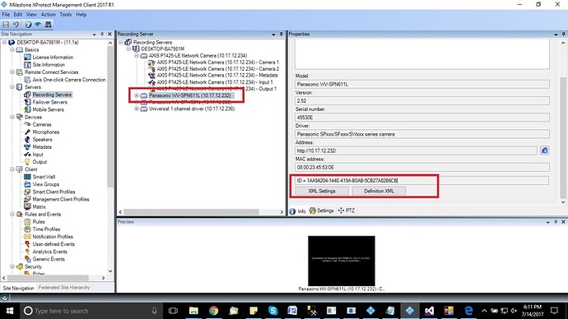Open the Help toolbar icon
The image size is (568, 319).
pyautogui.click(x=28, y=25)
